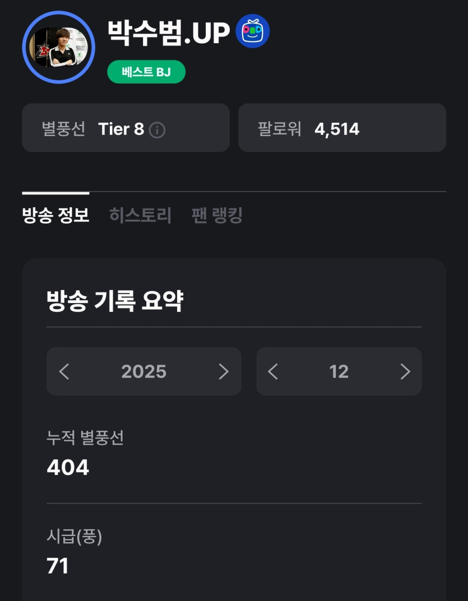
Task: Click the blue TV logo beside the username
Action: pos(253,31)
